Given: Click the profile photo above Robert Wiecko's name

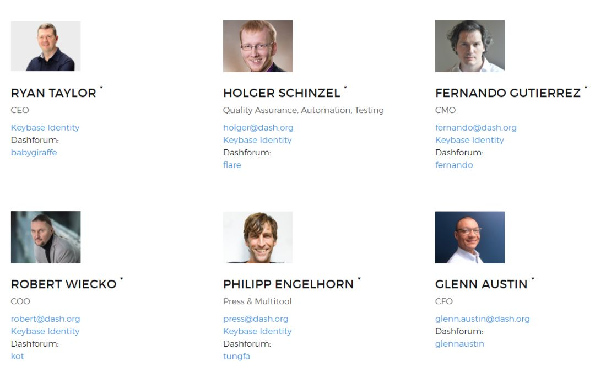Looking at the screenshot, I should pyautogui.click(x=46, y=238).
